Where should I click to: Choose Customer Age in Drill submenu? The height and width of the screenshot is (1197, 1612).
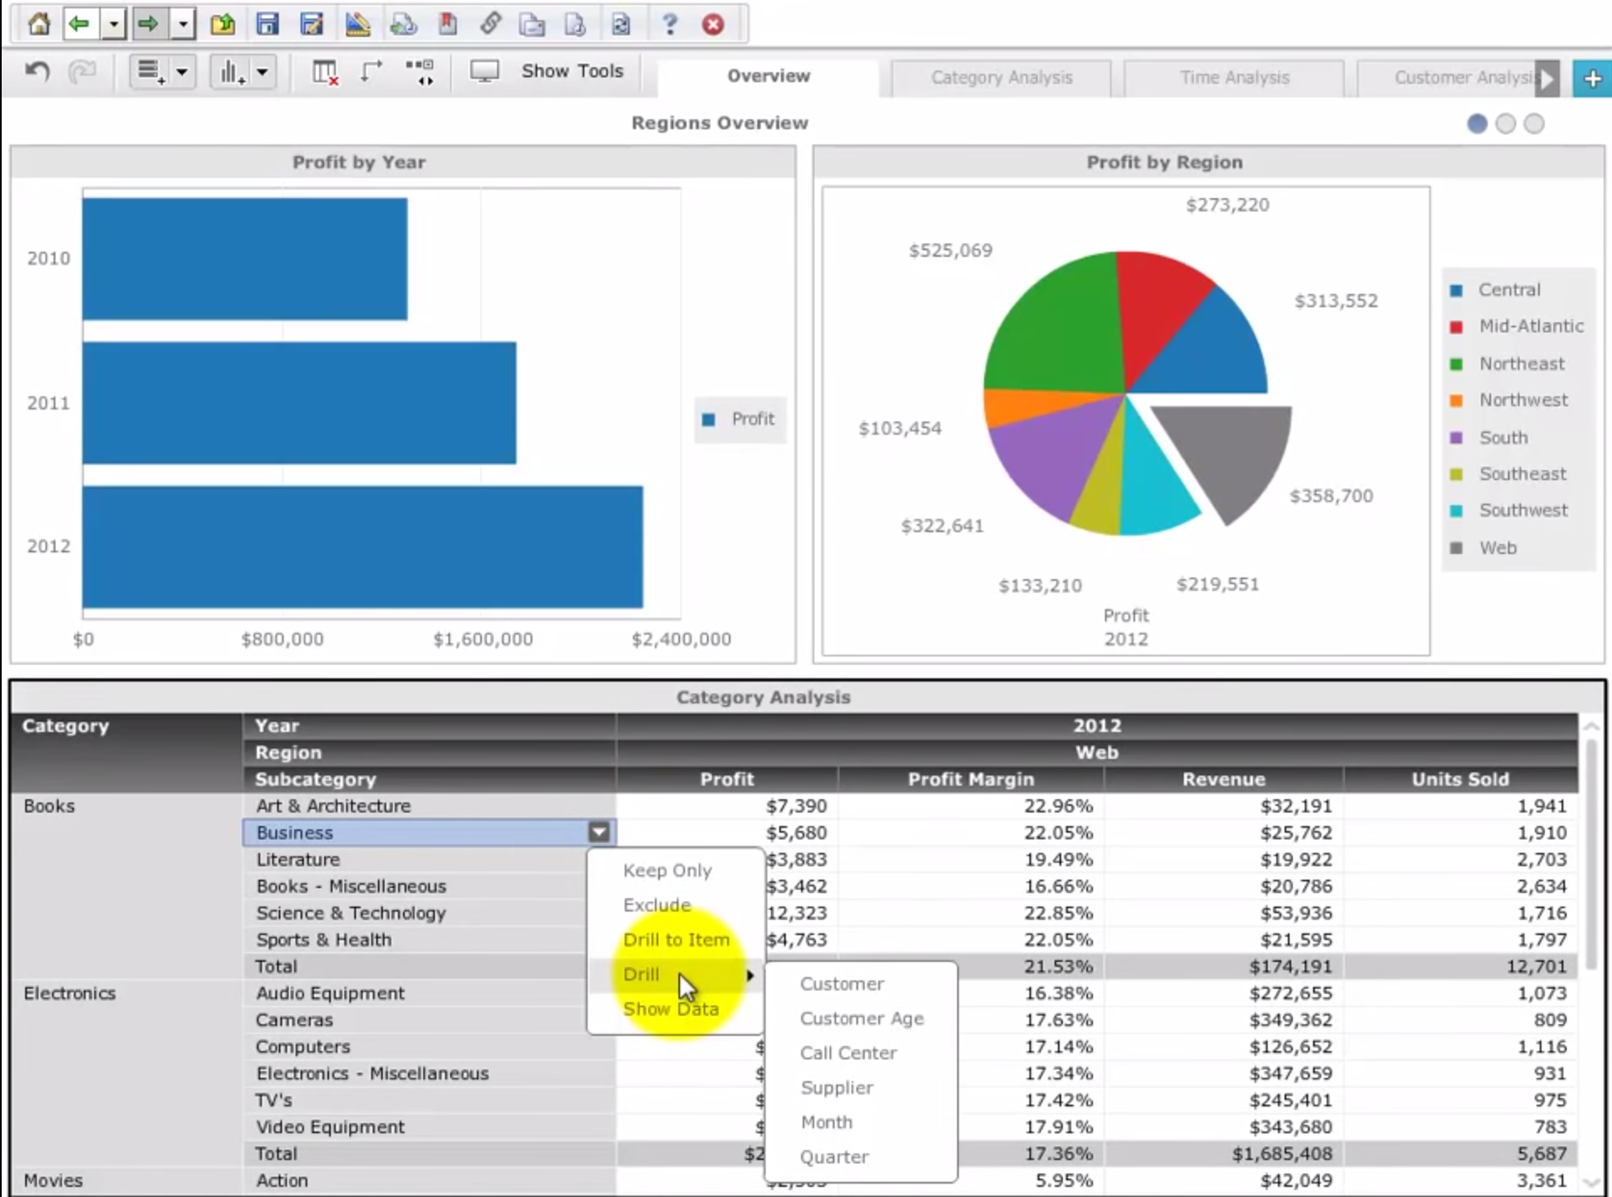click(861, 1018)
